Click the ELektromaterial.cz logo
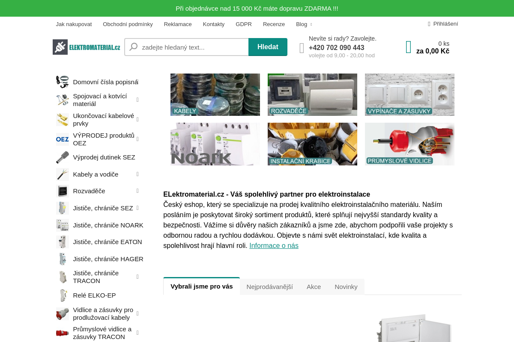The height and width of the screenshot is (342, 514). [x=86, y=47]
